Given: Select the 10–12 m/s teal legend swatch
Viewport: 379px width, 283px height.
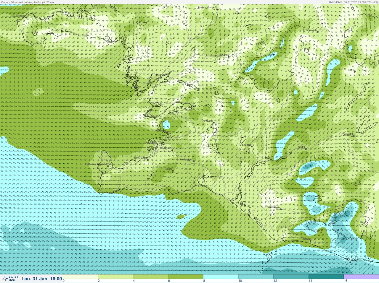Looking at the screenshot, I should tap(256, 277).
